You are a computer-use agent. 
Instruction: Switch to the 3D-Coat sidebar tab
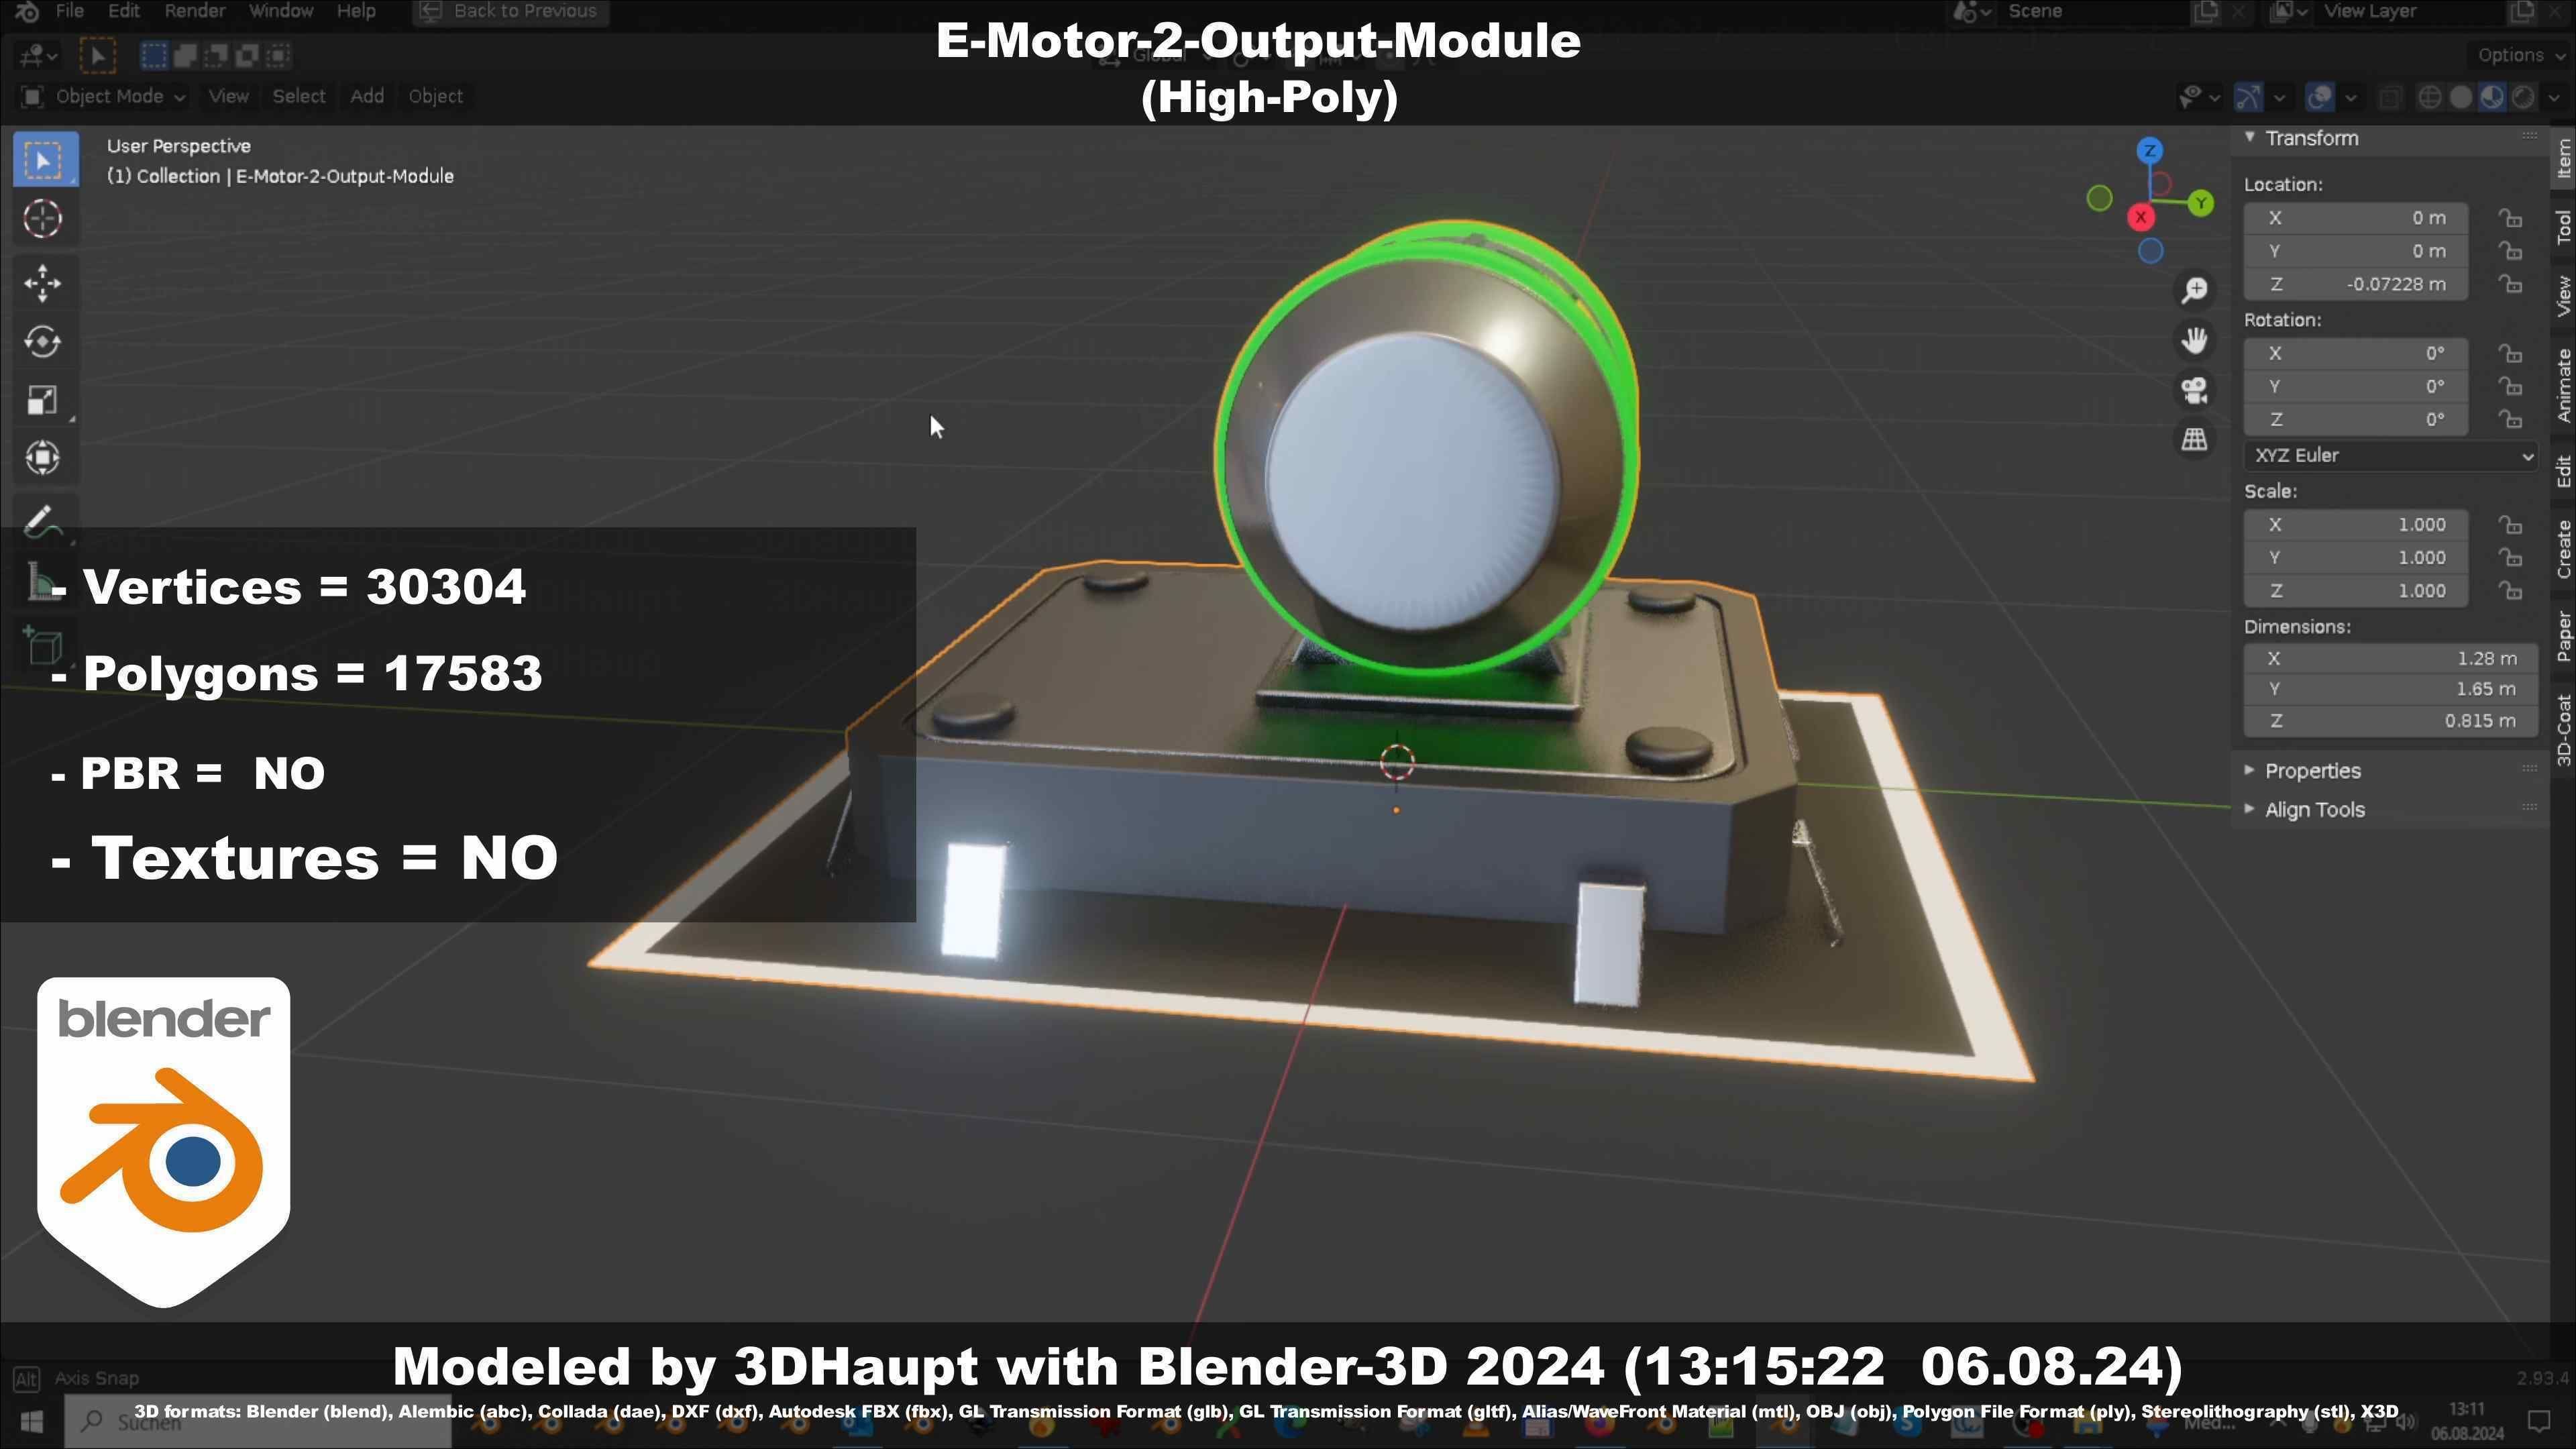pos(2564,730)
